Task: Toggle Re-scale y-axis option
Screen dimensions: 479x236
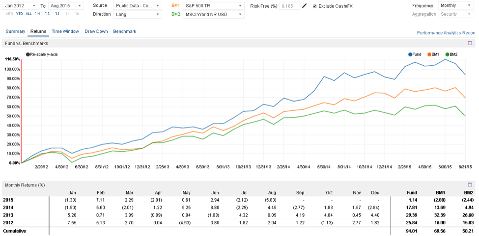Action: (28, 54)
